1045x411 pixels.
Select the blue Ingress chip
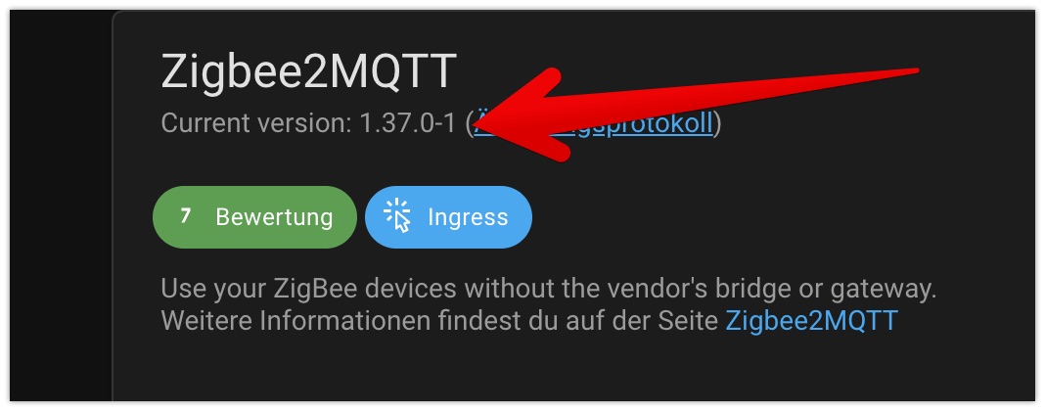(448, 217)
